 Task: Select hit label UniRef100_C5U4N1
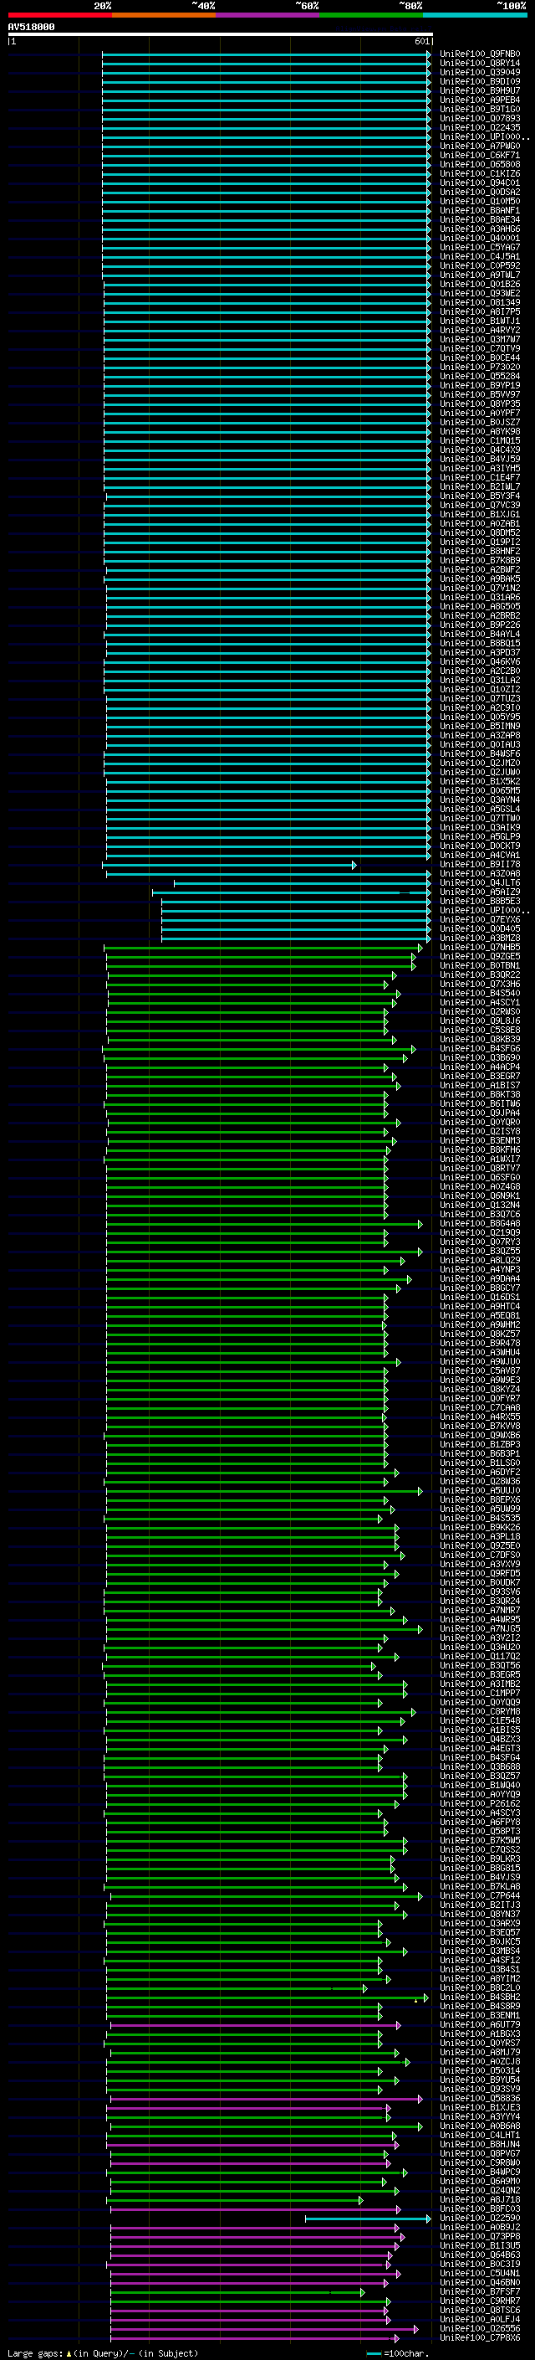coord(480,2273)
